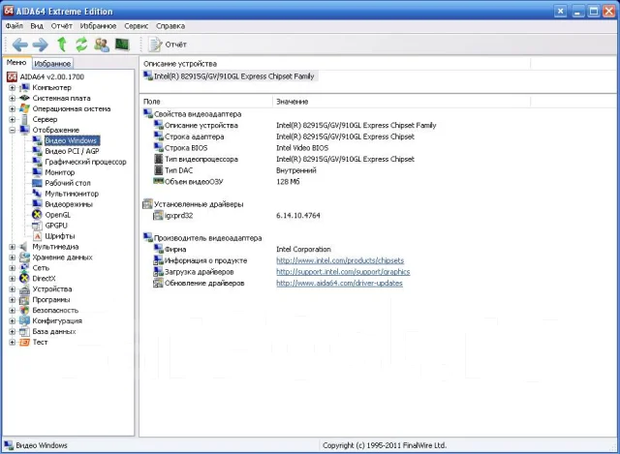Screen dimensions: 620x454
Task: Click the Сервер tower icon
Action: (x=24, y=119)
